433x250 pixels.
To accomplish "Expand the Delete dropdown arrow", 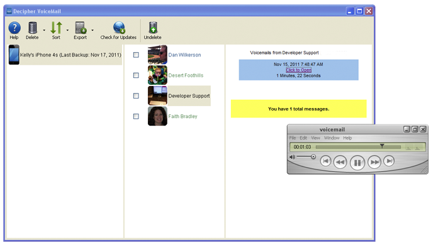I will click(44, 30).
